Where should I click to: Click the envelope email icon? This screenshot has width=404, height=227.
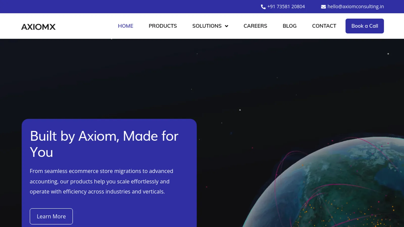click(323, 7)
